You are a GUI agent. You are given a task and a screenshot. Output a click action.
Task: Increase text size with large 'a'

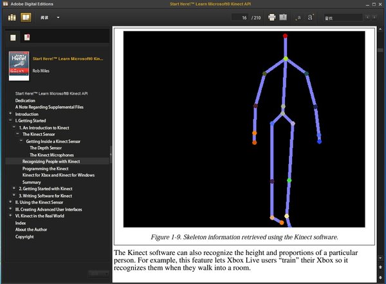click(x=310, y=17)
